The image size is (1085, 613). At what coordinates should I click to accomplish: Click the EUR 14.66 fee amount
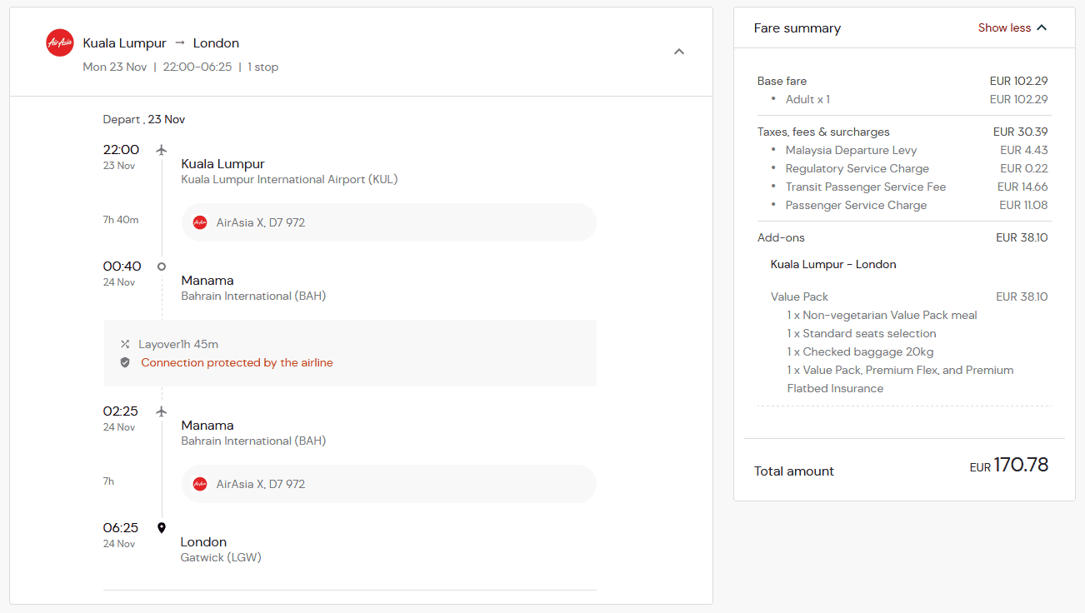click(1022, 187)
